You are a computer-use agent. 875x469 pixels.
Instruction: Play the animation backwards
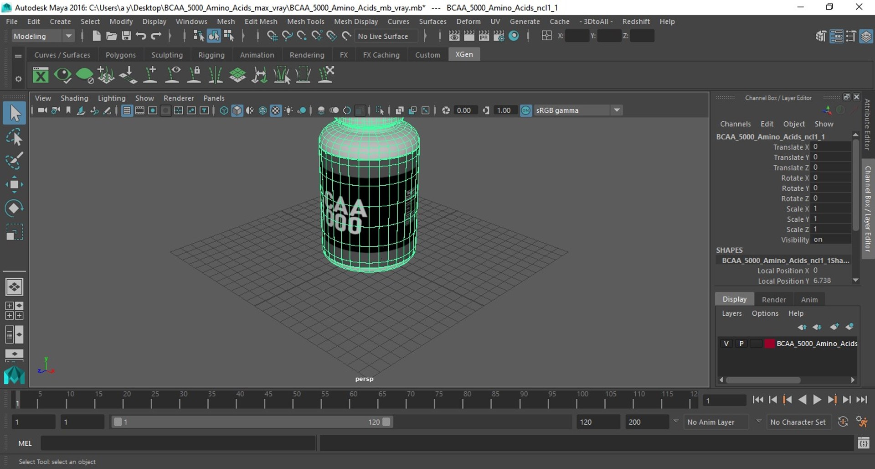click(803, 400)
